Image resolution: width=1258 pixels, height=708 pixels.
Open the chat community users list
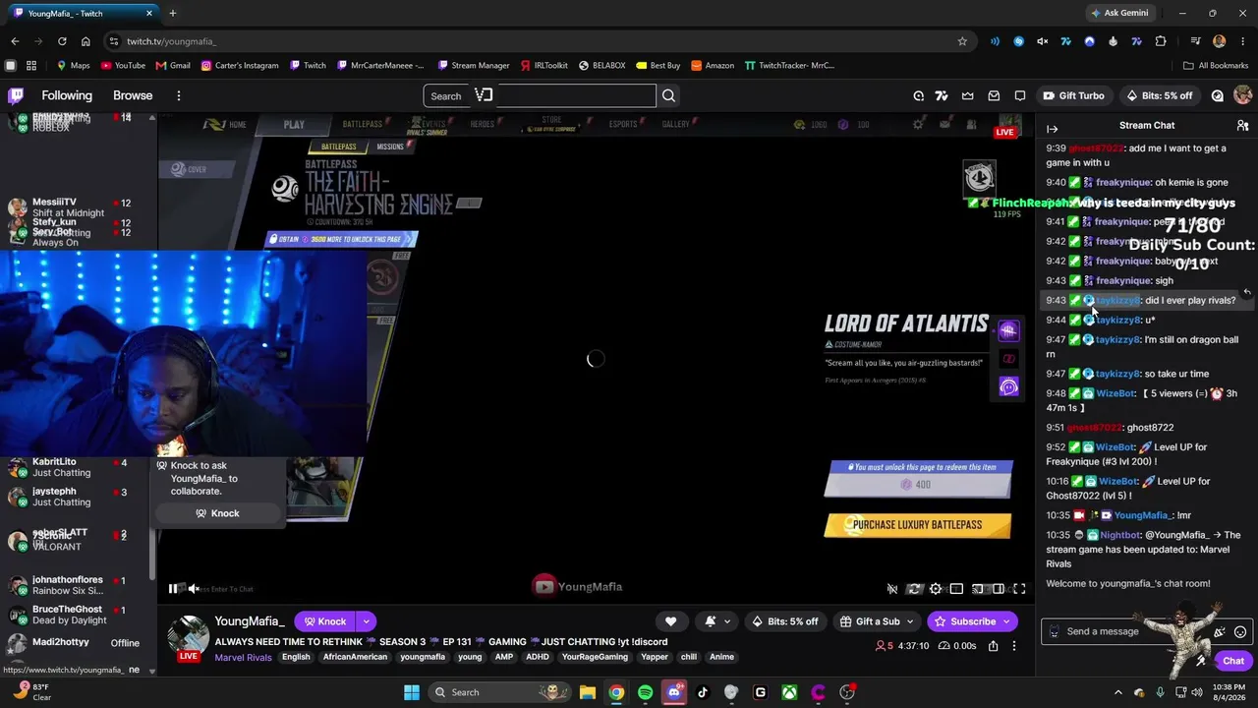(x=1242, y=126)
